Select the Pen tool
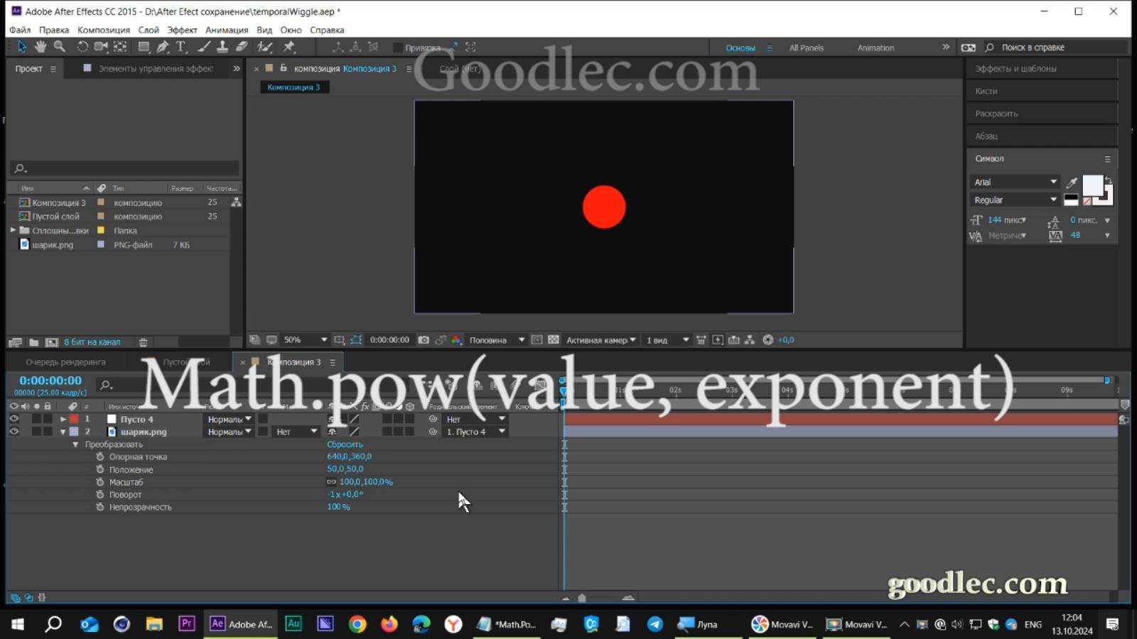This screenshot has height=639, width=1137. coord(163,47)
